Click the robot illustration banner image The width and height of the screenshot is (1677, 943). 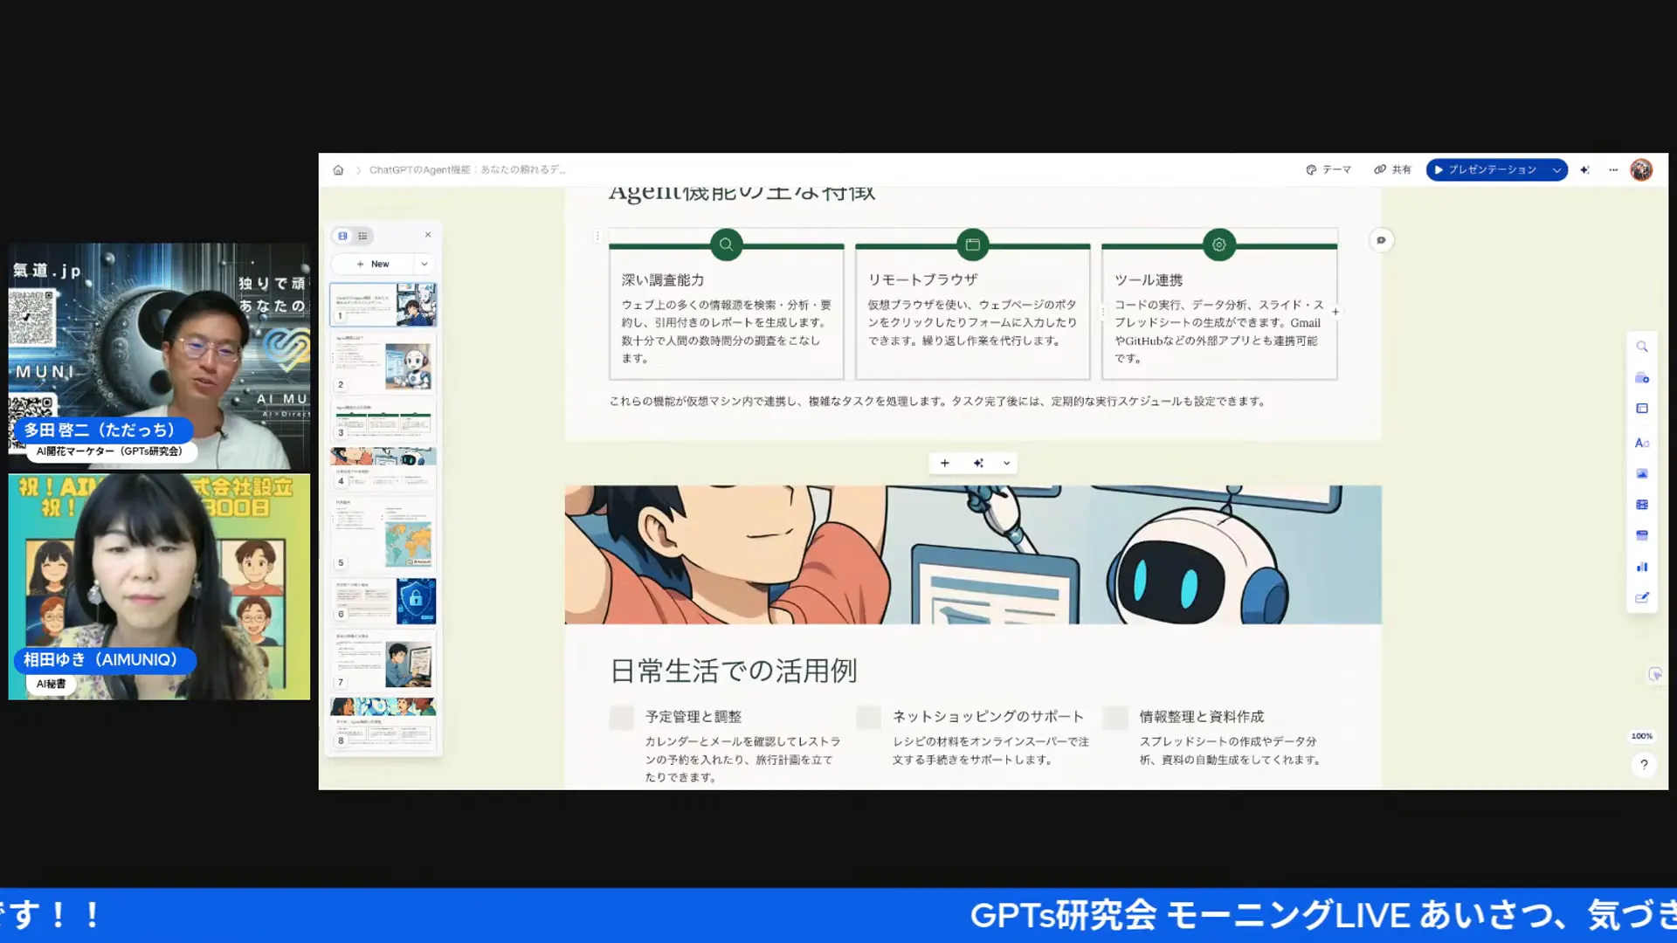pyautogui.click(x=973, y=554)
